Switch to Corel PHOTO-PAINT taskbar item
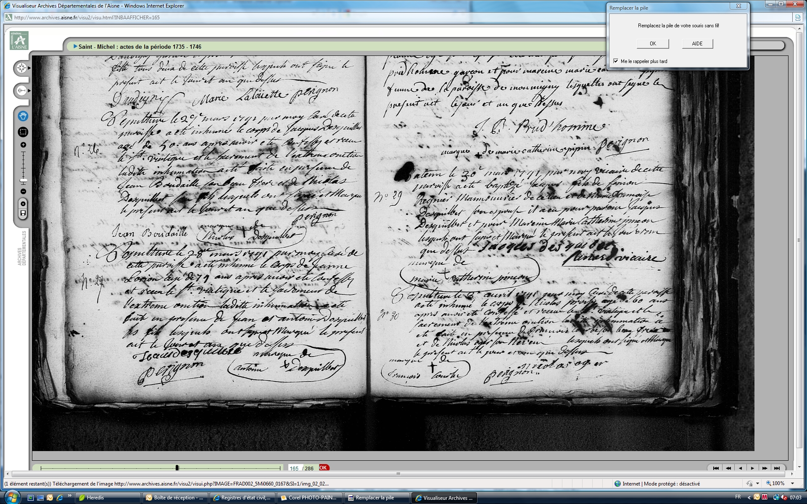 [x=309, y=498]
